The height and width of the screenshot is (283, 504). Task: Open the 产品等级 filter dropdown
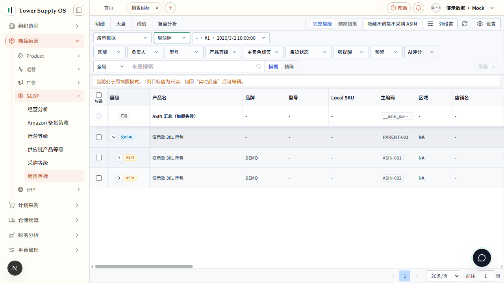point(223,52)
